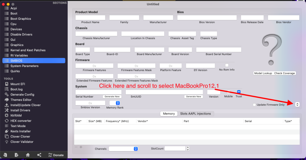Open the Mount EFI tool

17,84
